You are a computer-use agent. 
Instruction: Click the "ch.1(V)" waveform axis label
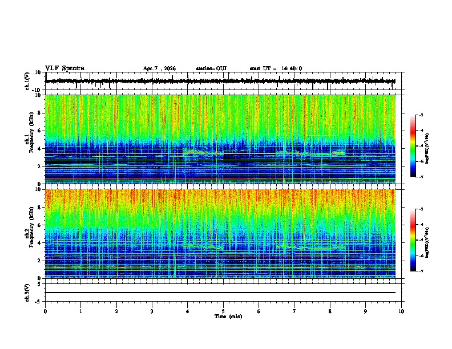(x=27, y=81)
